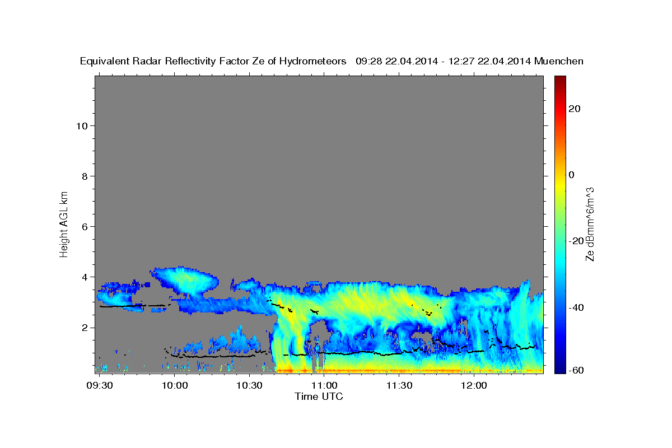The height and width of the screenshot is (448, 672).
Task: Click the date range text '09:28 22.04.2014 - 12:27 22.04.2014 Muenchen'
Action: coord(470,62)
